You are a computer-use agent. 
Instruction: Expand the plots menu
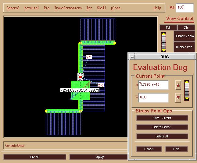click(x=116, y=8)
